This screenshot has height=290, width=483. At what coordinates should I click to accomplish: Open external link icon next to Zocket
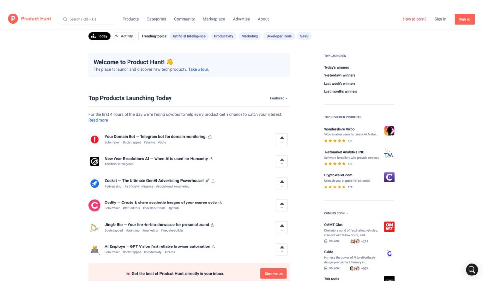pos(213,181)
